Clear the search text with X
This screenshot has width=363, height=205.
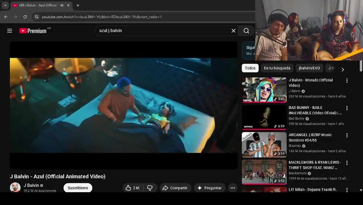(x=233, y=31)
